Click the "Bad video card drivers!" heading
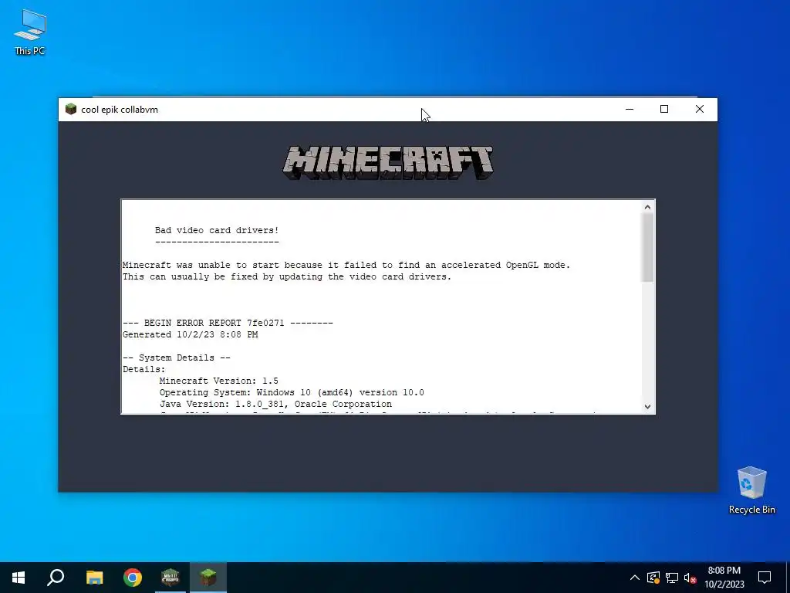The height and width of the screenshot is (593, 790). 217,230
